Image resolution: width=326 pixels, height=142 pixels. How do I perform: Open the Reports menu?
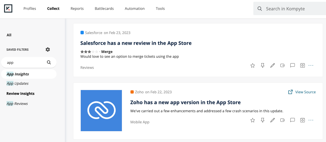[77, 9]
